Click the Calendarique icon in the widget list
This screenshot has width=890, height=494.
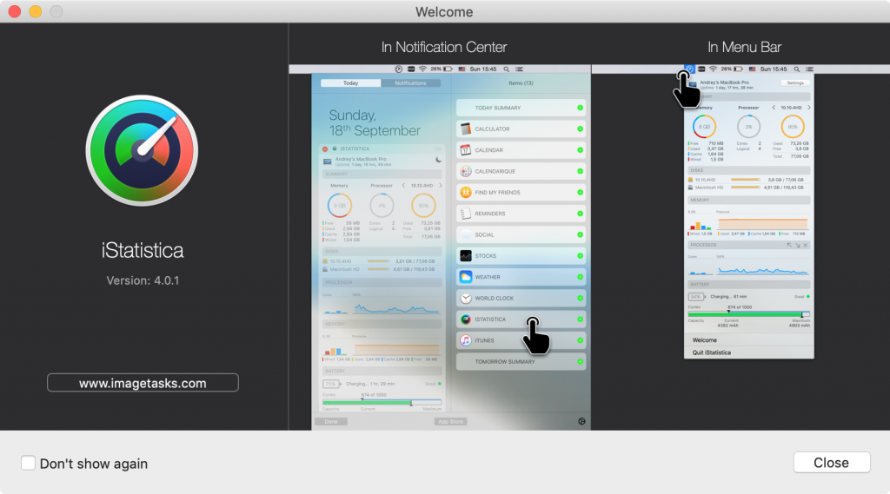point(466,171)
